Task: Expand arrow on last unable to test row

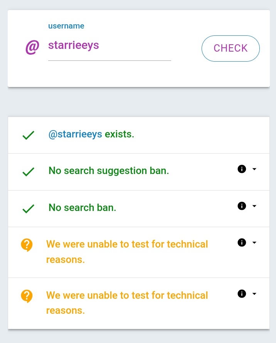Action: (x=254, y=294)
